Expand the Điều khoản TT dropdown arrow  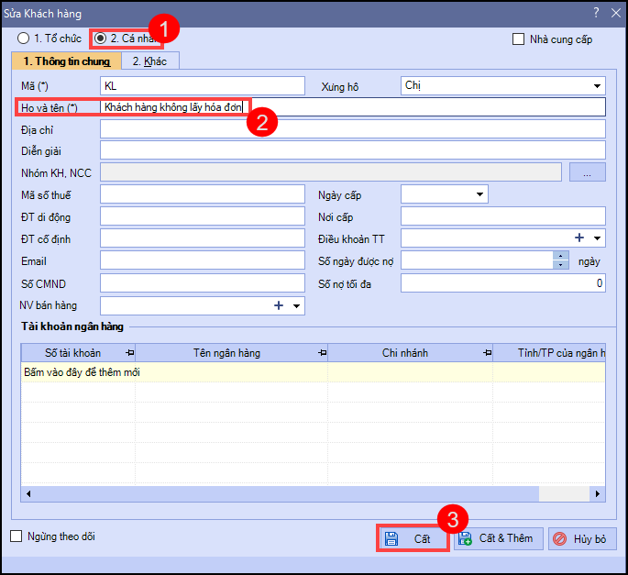(x=598, y=238)
